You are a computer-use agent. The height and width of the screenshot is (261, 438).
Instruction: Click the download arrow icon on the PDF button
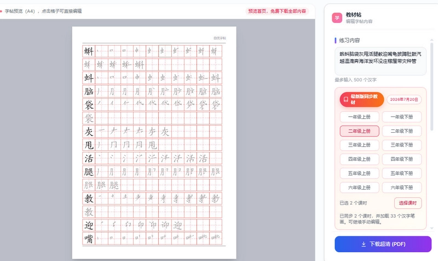click(x=364, y=244)
